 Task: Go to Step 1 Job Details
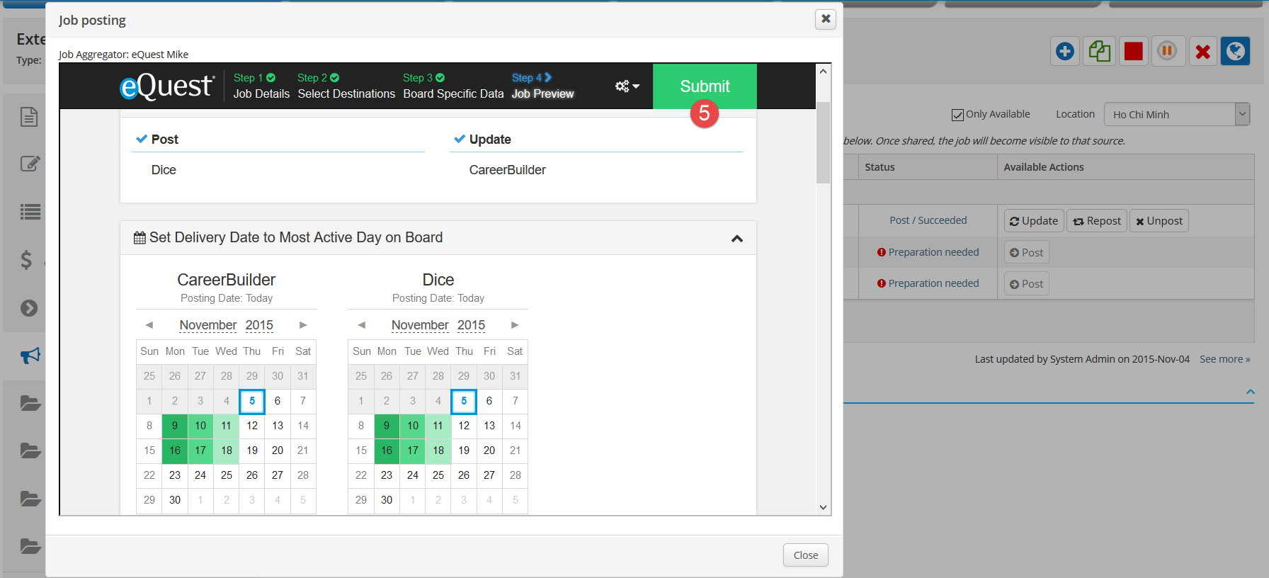point(261,86)
